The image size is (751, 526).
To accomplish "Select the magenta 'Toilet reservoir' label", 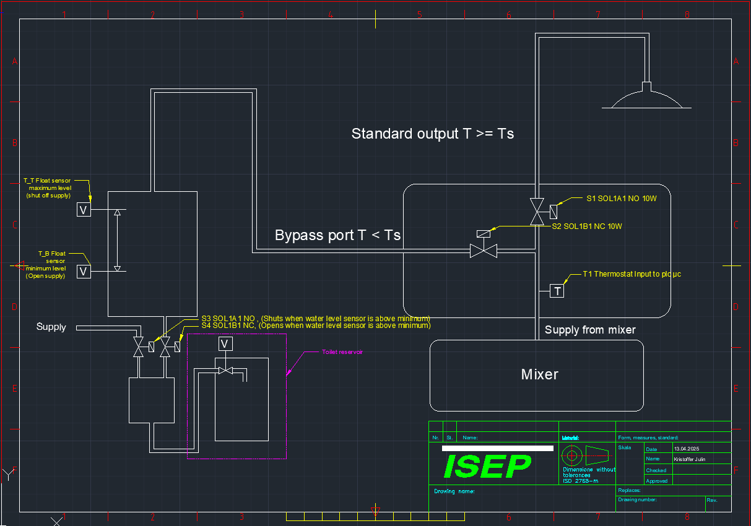I will pos(342,351).
